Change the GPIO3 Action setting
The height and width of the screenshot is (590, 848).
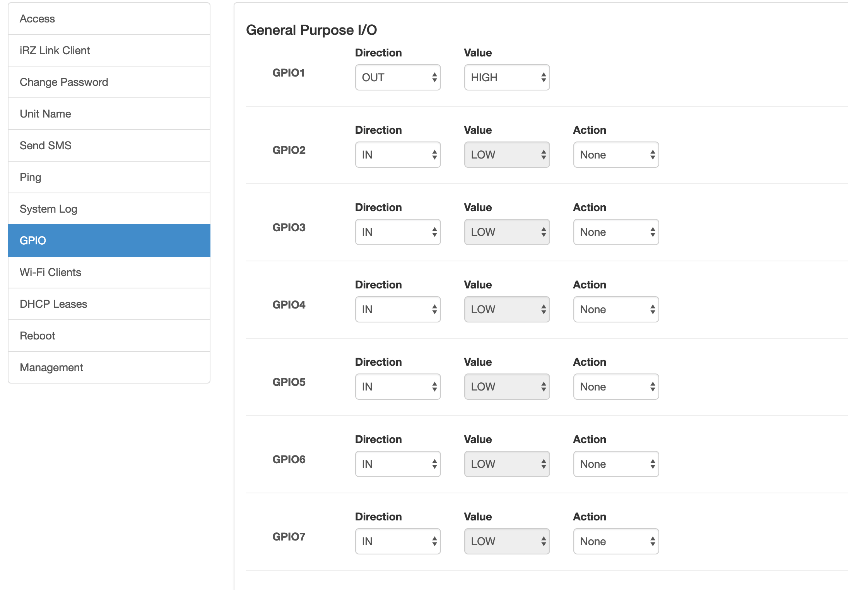[x=616, y=232]
